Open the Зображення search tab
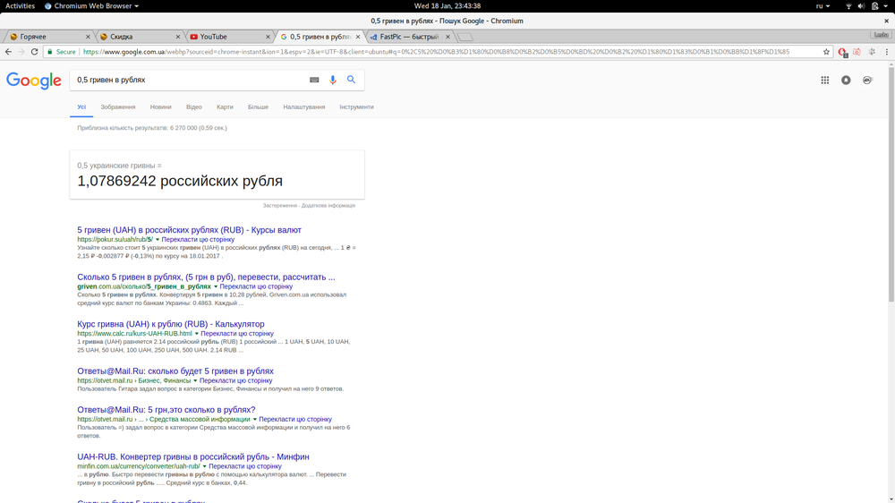The width and height of the screenshot is (895, 503). click(x=117, y=107)
